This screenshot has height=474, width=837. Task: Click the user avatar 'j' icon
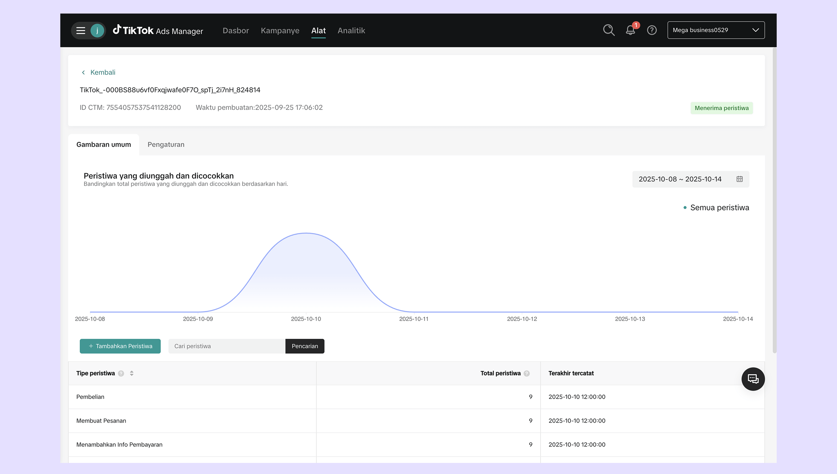97,30
